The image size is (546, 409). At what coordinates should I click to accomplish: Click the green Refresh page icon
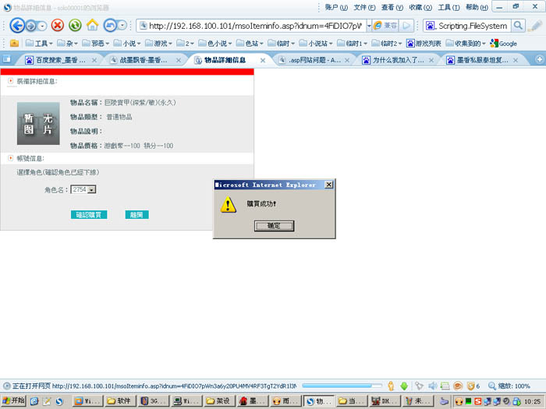[x=75, y=26]
